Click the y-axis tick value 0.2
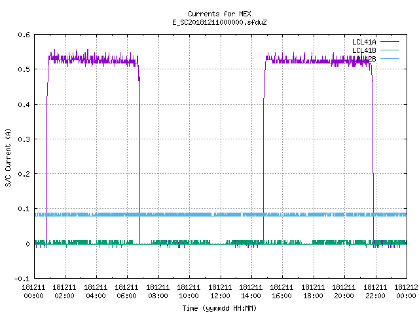The width and height of the screenshot is (419, 314). coord(24,174)
